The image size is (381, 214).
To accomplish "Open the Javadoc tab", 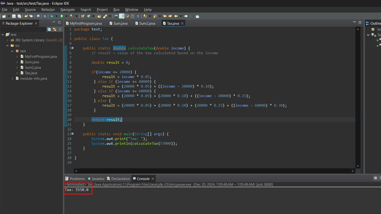I will point(96,179).
